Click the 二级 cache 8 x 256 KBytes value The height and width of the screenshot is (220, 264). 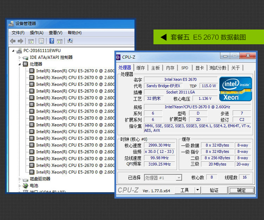(218, 158)
